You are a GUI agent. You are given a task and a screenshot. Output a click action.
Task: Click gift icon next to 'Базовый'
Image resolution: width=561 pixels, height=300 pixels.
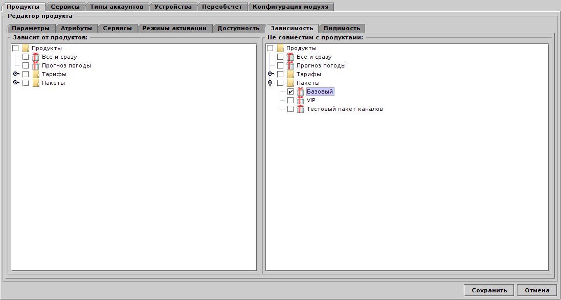click(301, 91)
